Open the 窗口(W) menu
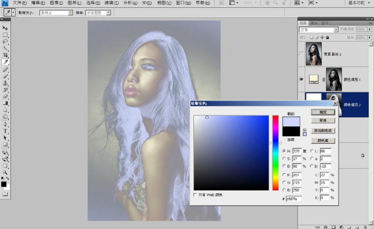The width and height of the screenshot is (374, 229). pos(183,3)
